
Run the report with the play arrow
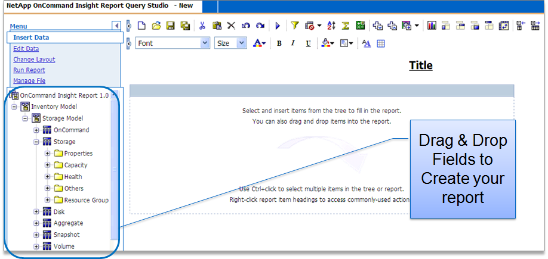pyautogui.click(x=278, y=26)
